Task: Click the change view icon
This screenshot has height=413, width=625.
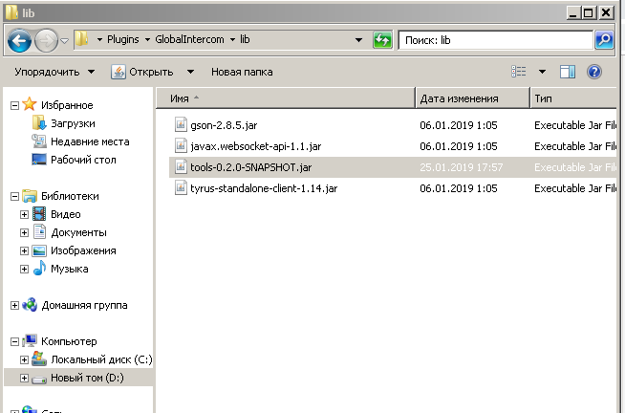Action: [520, 72]
